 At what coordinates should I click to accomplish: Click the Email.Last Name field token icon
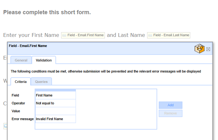[x=150, y=35]
